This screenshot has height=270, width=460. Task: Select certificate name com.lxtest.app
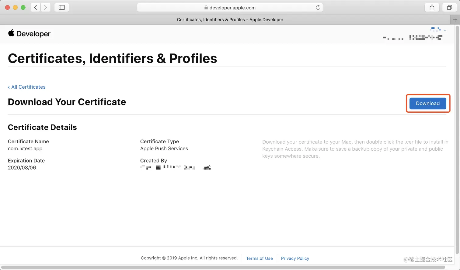click(x=25, y=149)
